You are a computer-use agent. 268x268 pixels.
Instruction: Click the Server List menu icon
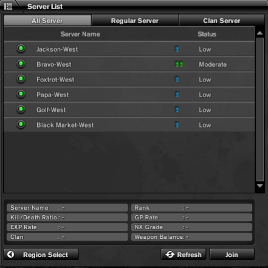(x=9, y=6)
